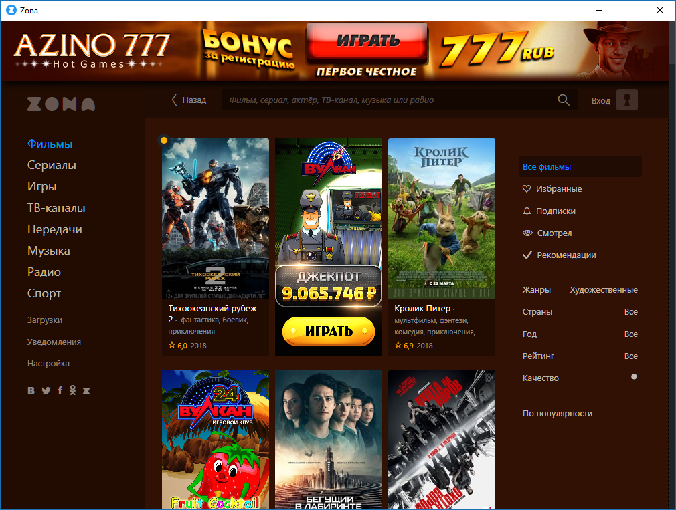Open the Сериалы section
The width and height of the screenshot is (676, 510).
52,165
